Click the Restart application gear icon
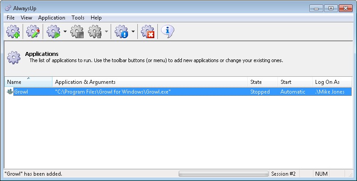Screen dimensions: 357x181 [x=95, y=31]
